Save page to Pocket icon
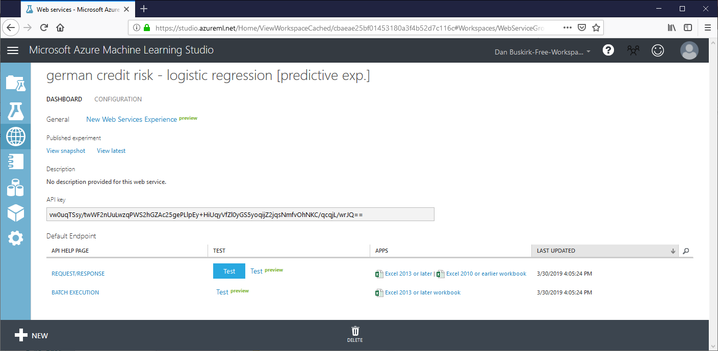The image size is (718, 351). pyautogui.click(x=582, y=28)
